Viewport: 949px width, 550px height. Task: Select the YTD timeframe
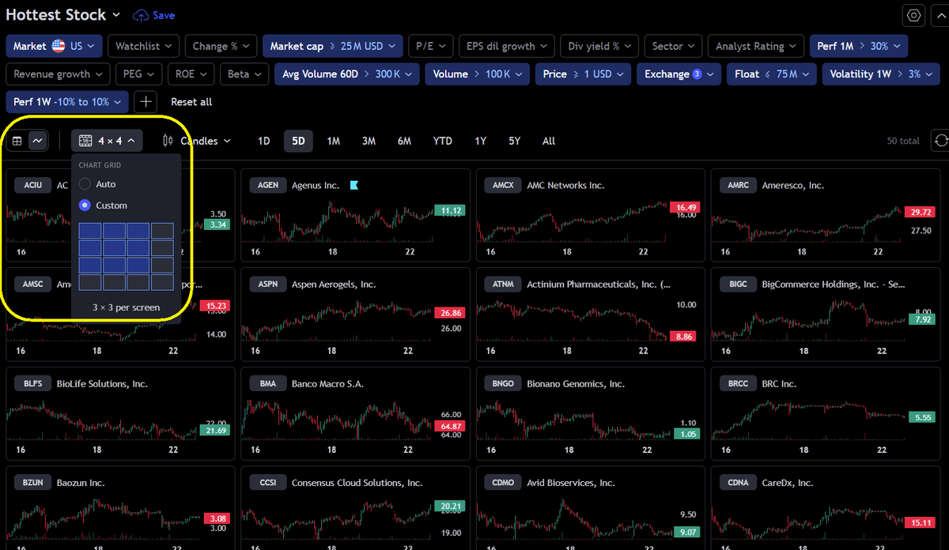tap(443, 141)
